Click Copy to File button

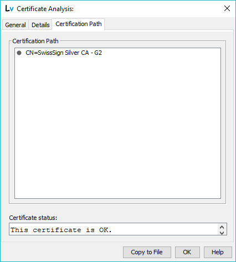147,252
